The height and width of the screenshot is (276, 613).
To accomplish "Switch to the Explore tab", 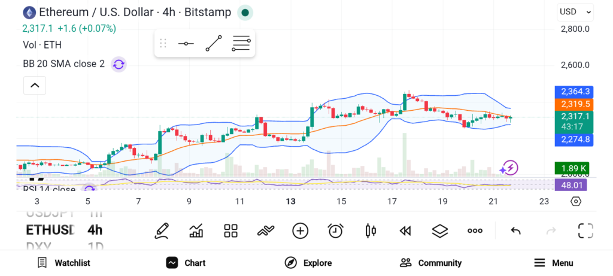I will (308, 263).
